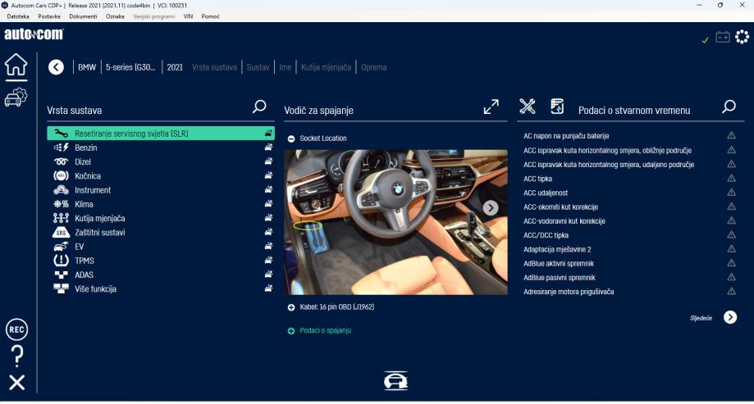This screenshot has width=754, height=404.
Task: Show next socket location photo
Action: pos(491,208)
